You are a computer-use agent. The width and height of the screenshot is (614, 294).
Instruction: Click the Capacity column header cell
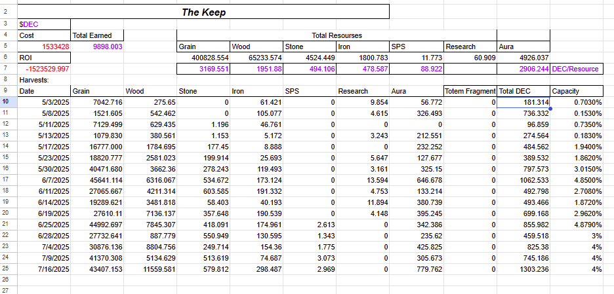[x=575, y=91]
